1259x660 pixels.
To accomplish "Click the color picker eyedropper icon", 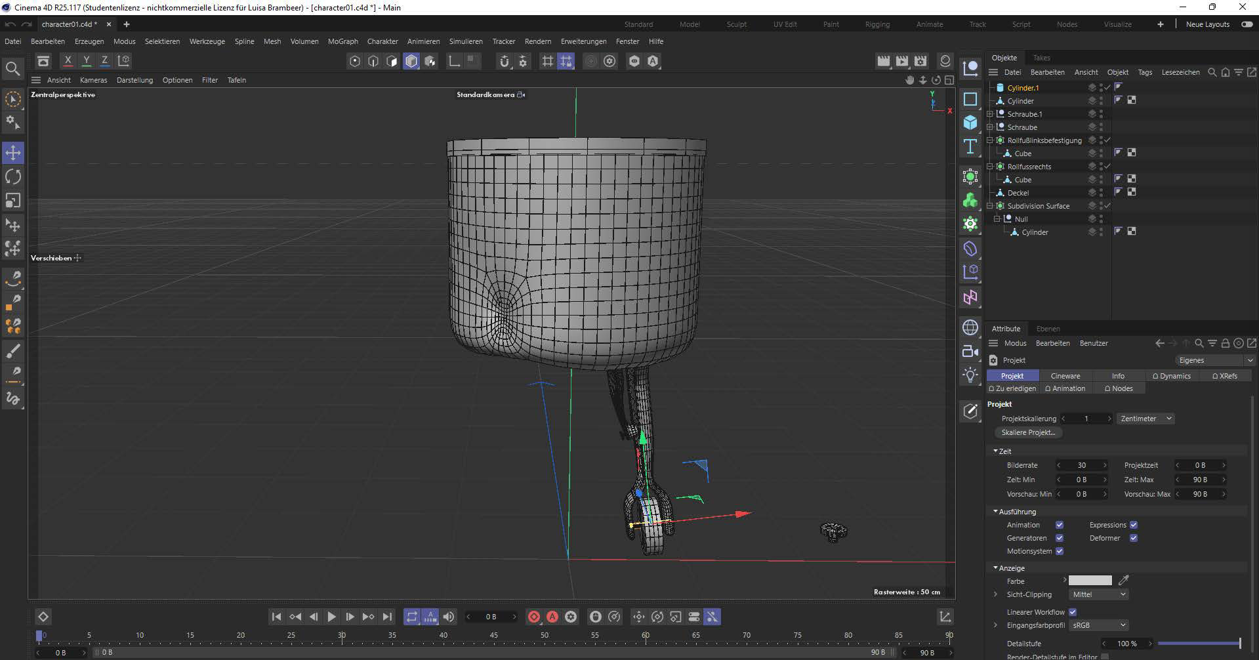I will click(x=1124, y=580).
